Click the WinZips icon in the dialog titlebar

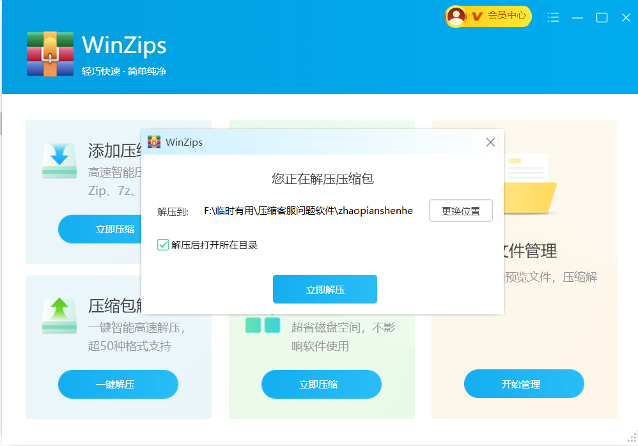[x=153, y=142]
